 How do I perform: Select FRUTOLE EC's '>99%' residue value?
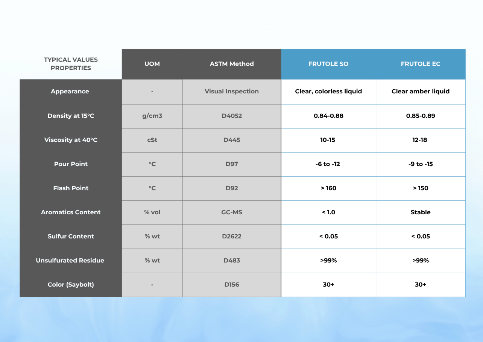pos(421,261)
